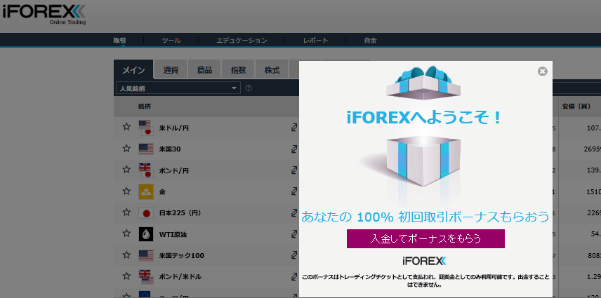601x298 pixels.
Task: Expand the 人気銘柄 dropdown
Action: click(x=178, y=88)
